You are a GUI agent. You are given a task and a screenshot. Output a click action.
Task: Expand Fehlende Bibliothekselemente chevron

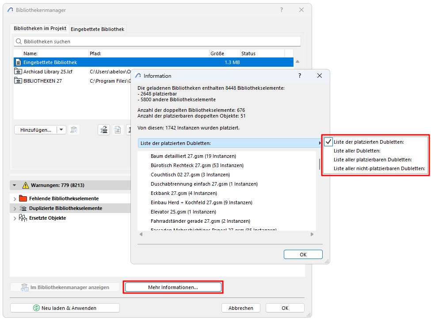[x=15, y=198]
